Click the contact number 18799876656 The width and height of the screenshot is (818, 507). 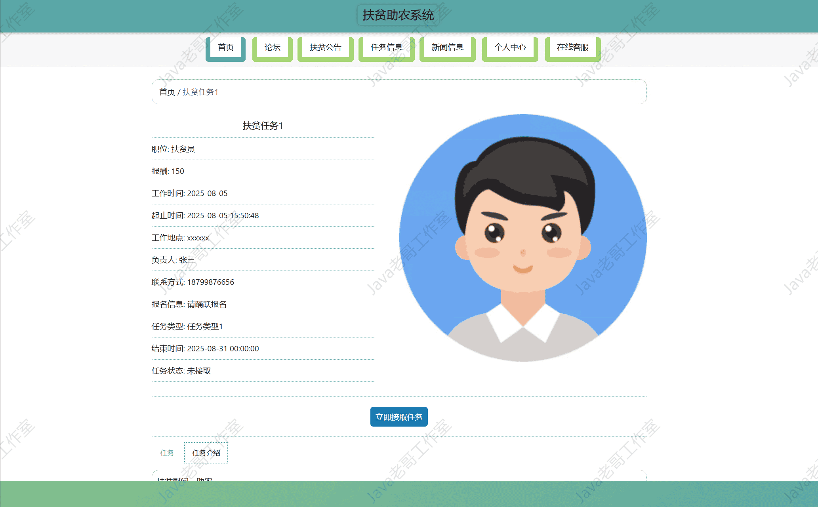pyautogui.click(x=210, y=282)
